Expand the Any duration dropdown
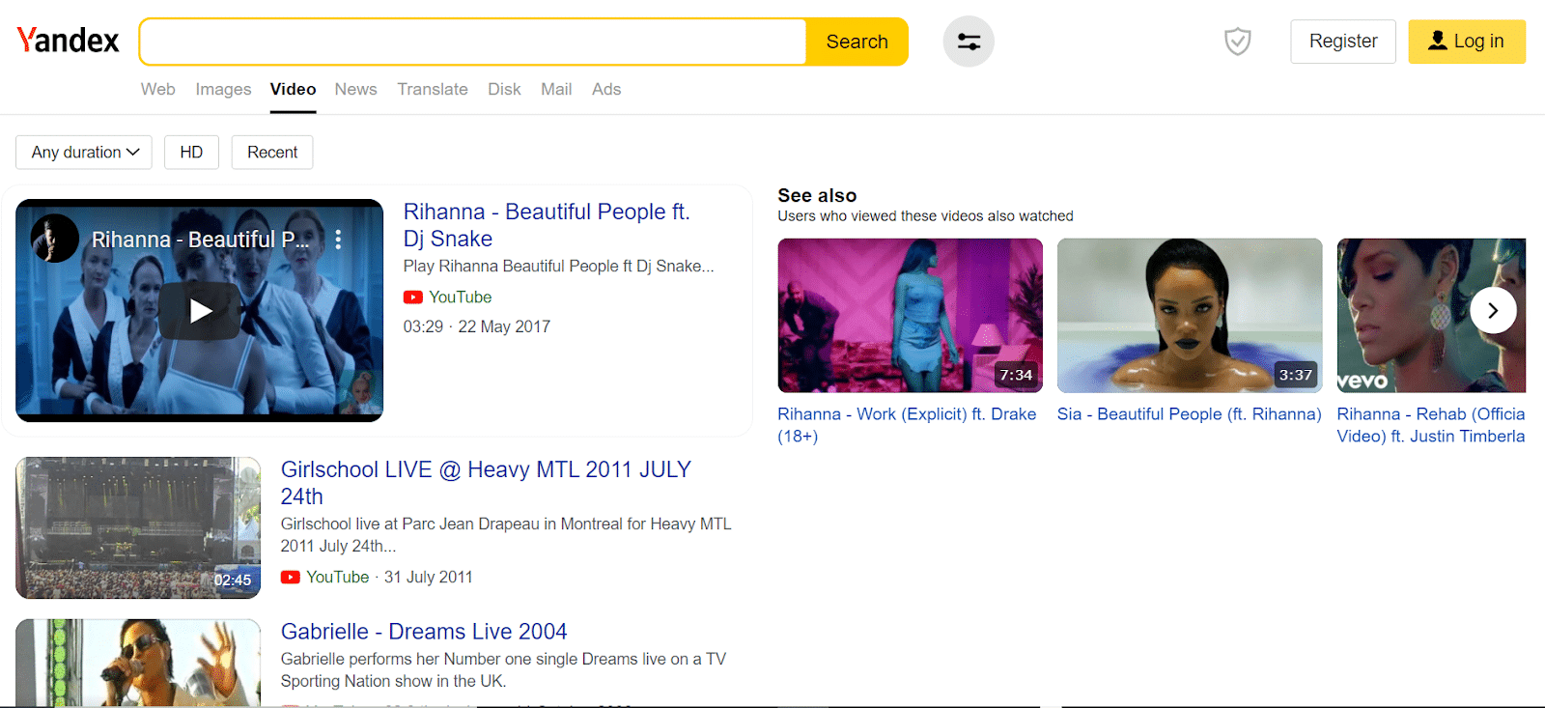Image resolution: width=1545 pixels, height=708 pixels. pyautogui.click(x=84, y=153)
